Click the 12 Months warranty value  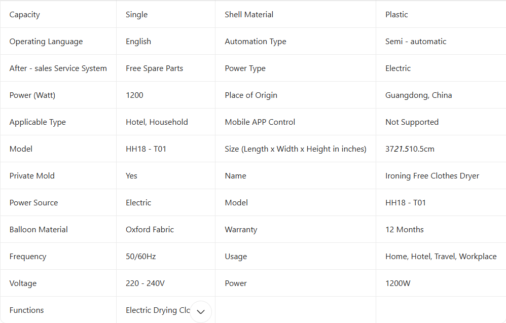pos(404,230)
